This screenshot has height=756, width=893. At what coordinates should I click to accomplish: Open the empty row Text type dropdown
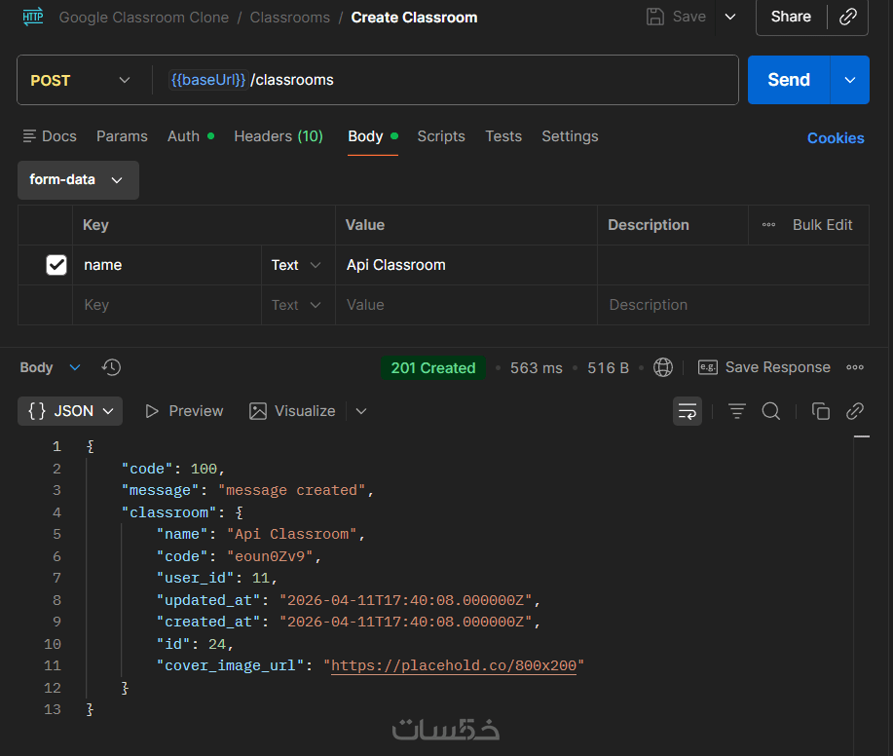coord(297,305)
